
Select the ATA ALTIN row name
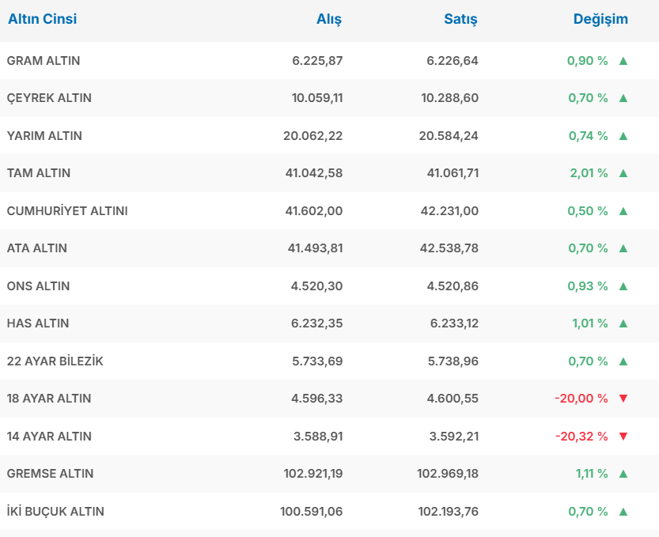pos(37,248)
